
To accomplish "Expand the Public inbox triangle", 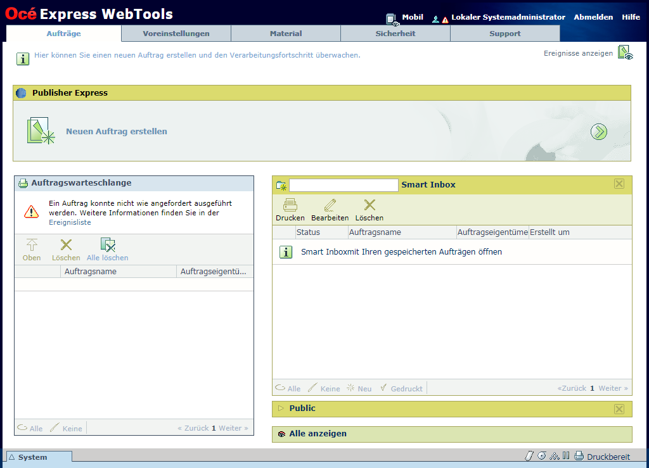I will [281, 408].
